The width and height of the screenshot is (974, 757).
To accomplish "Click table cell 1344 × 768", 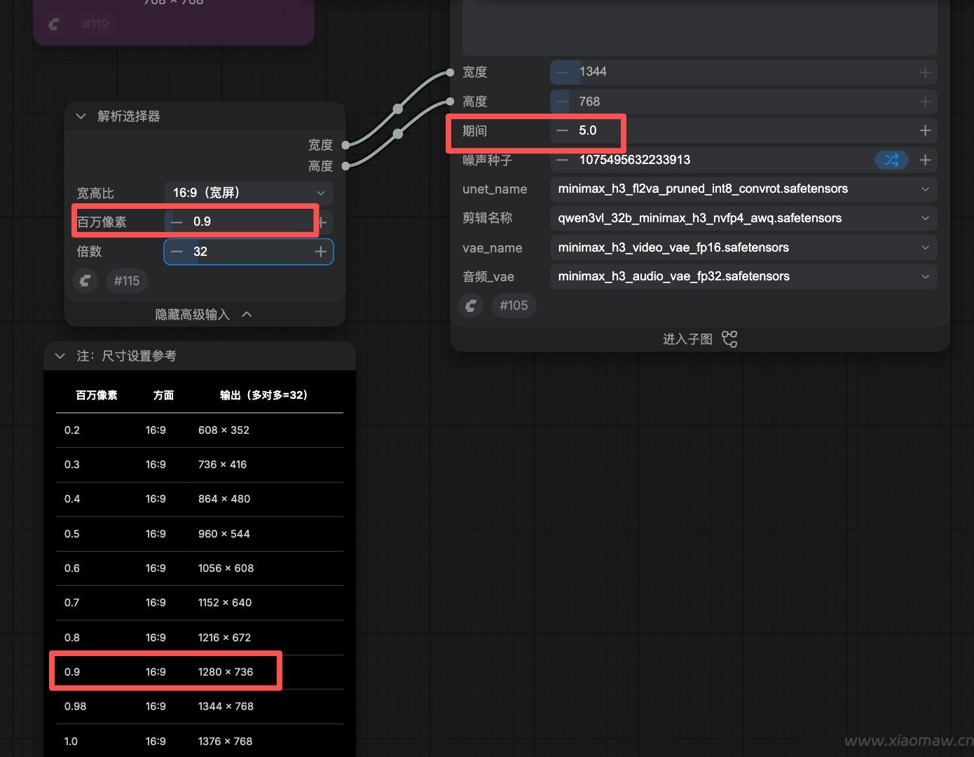I will pyautogui.click(x=226, y=707).
